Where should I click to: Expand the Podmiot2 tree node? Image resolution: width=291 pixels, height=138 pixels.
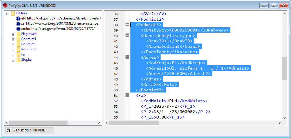(x=13, y=45)
